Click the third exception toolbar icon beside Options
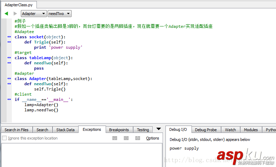The image size is (276, 167). 138,138
